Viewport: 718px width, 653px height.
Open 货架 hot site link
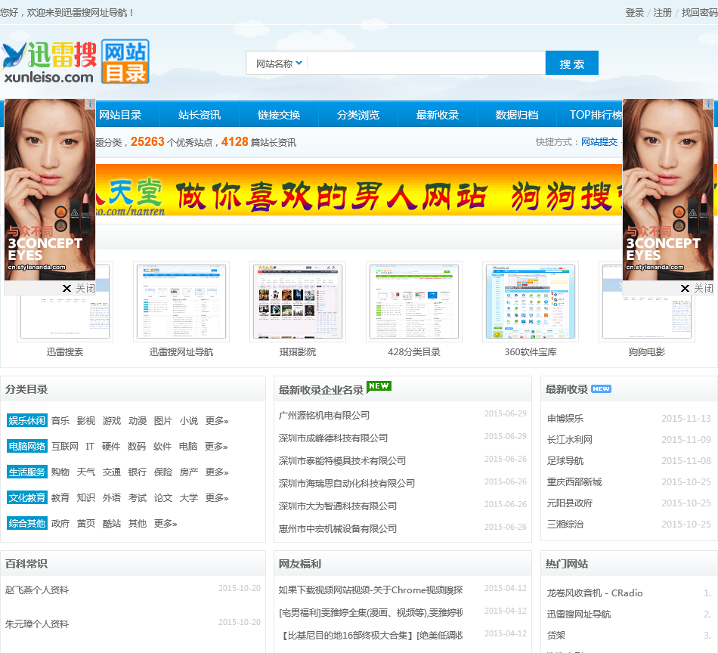click(556, 635)
